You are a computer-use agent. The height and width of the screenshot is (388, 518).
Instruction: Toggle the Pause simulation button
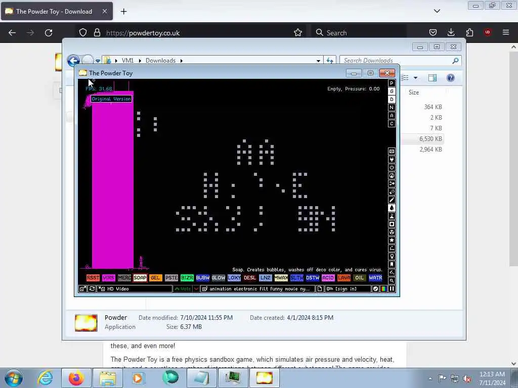click(392, 288)
